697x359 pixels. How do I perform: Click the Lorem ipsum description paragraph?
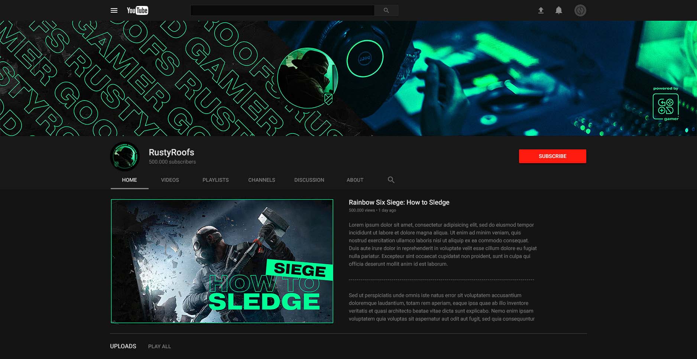pos(442,245)
